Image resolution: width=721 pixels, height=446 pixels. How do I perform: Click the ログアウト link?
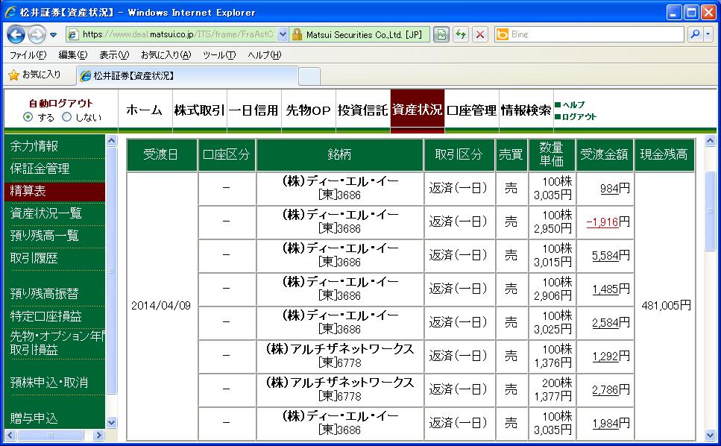(x=579, y=117)
